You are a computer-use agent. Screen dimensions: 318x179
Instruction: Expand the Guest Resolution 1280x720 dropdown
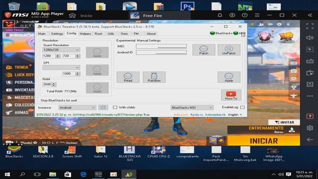coord(61,50)
